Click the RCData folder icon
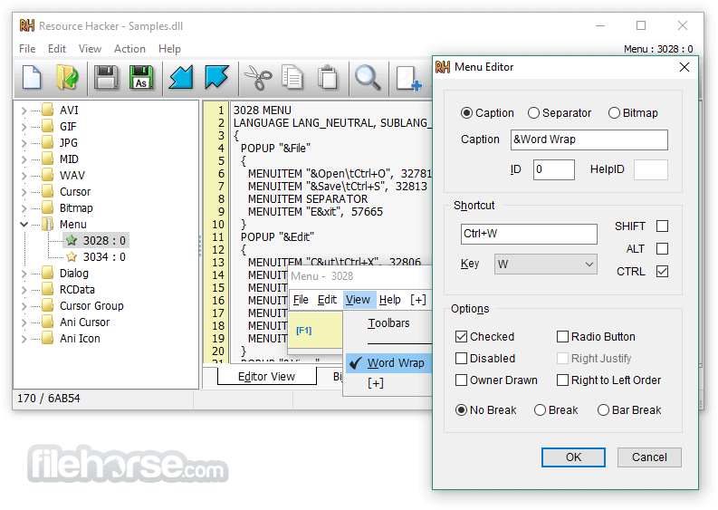Image resolution: width=718 pixels, height=510 pixels. coord(48,289)
